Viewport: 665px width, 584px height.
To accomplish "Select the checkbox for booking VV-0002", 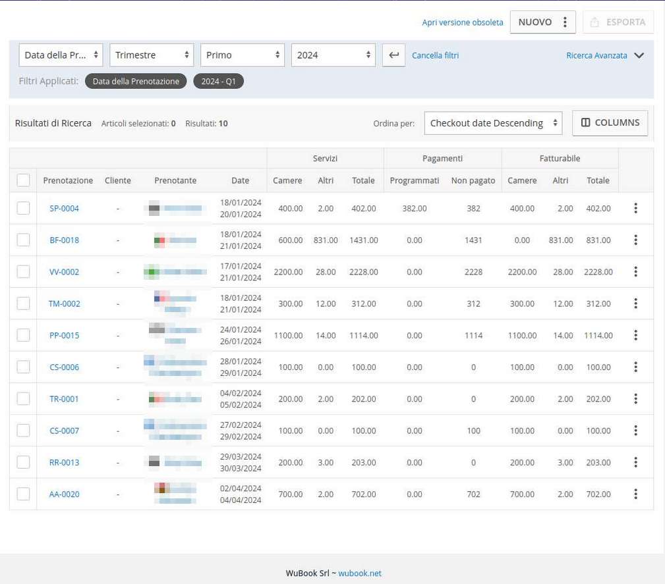I will (x=23, y=272).
